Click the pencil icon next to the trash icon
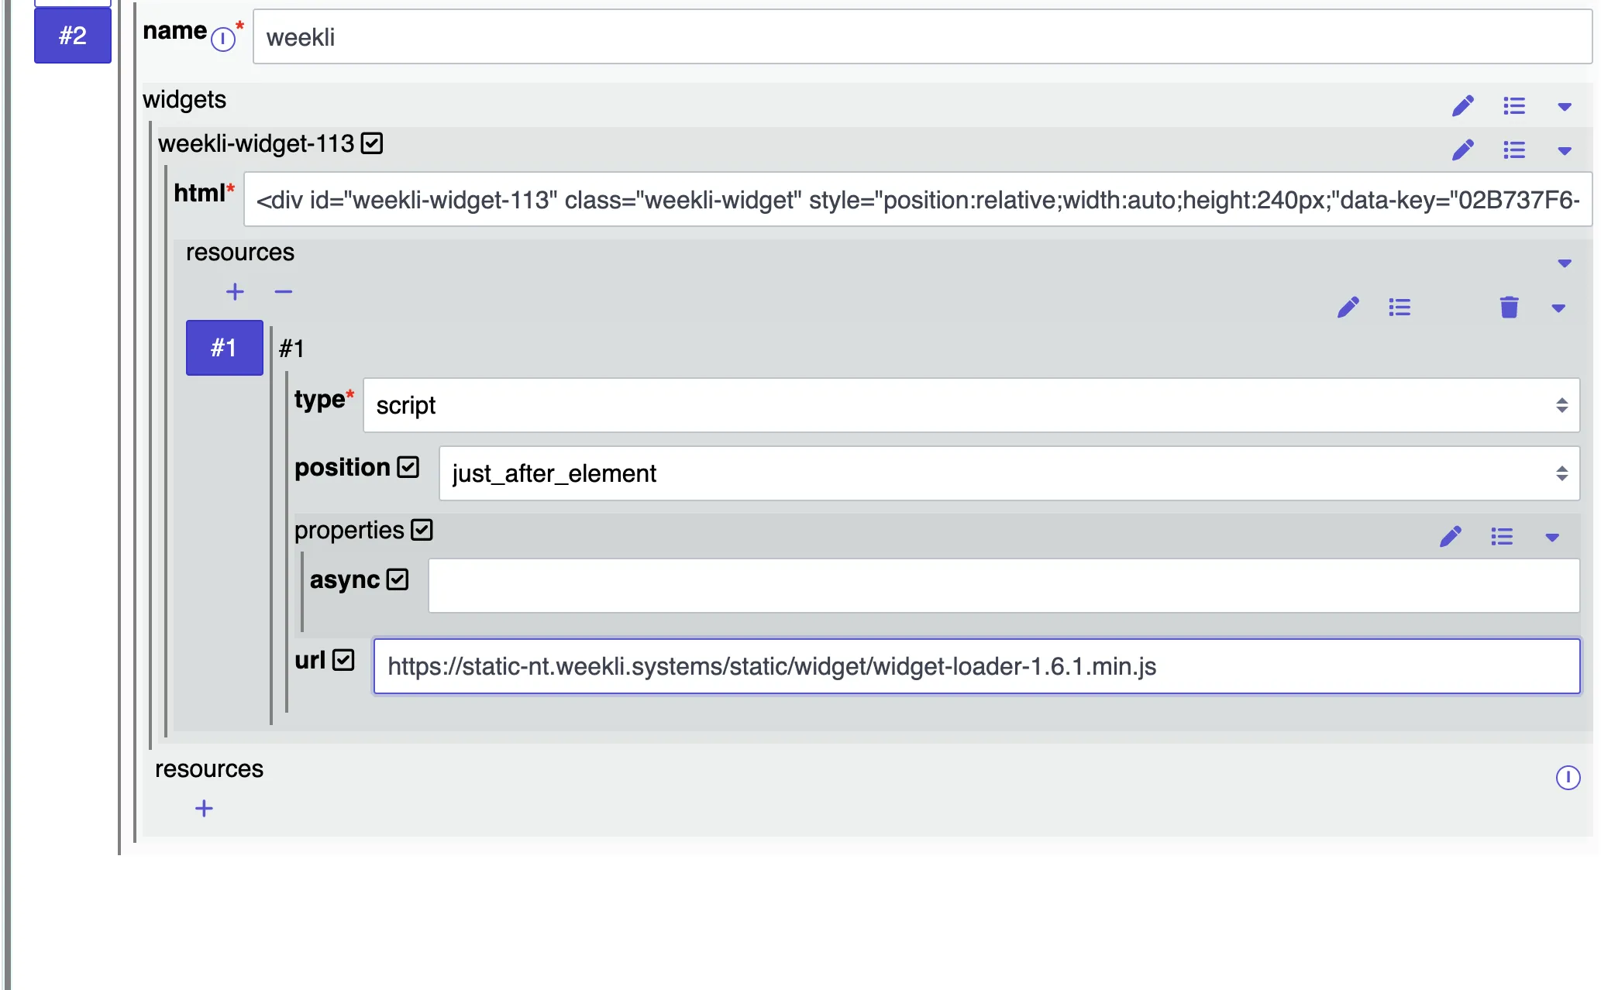Image resolution: width=1601 pixels, height=990 pixels. click(1348, 308)
